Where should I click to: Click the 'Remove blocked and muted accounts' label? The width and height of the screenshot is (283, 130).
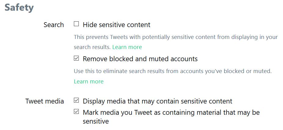click(x=140, y=59)
